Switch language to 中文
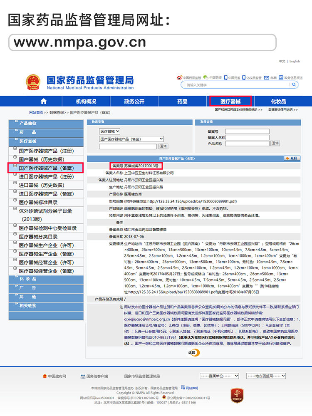Image resolution: width=312 pixels, height=416 pixels. (282, 61)
